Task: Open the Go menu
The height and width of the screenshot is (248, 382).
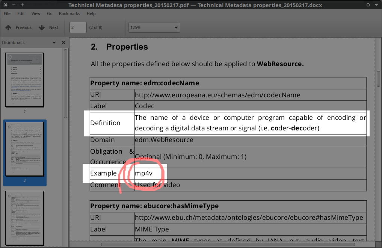Action: [50, 14]
